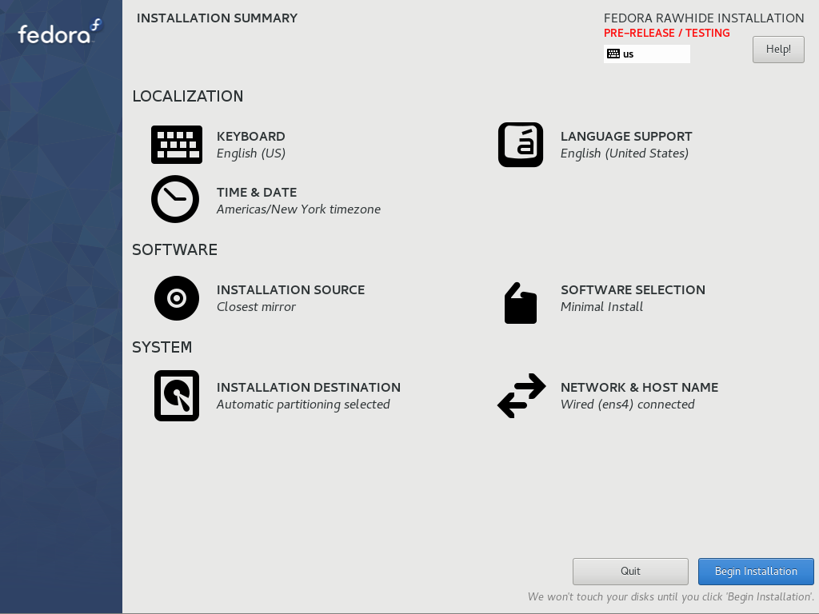
Task: Click 'Wired (ens4) connected' status text
Action: (627, 405)
